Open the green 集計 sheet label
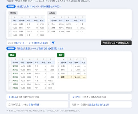Viewport: 138px width, 114px height. click(61, 55)
